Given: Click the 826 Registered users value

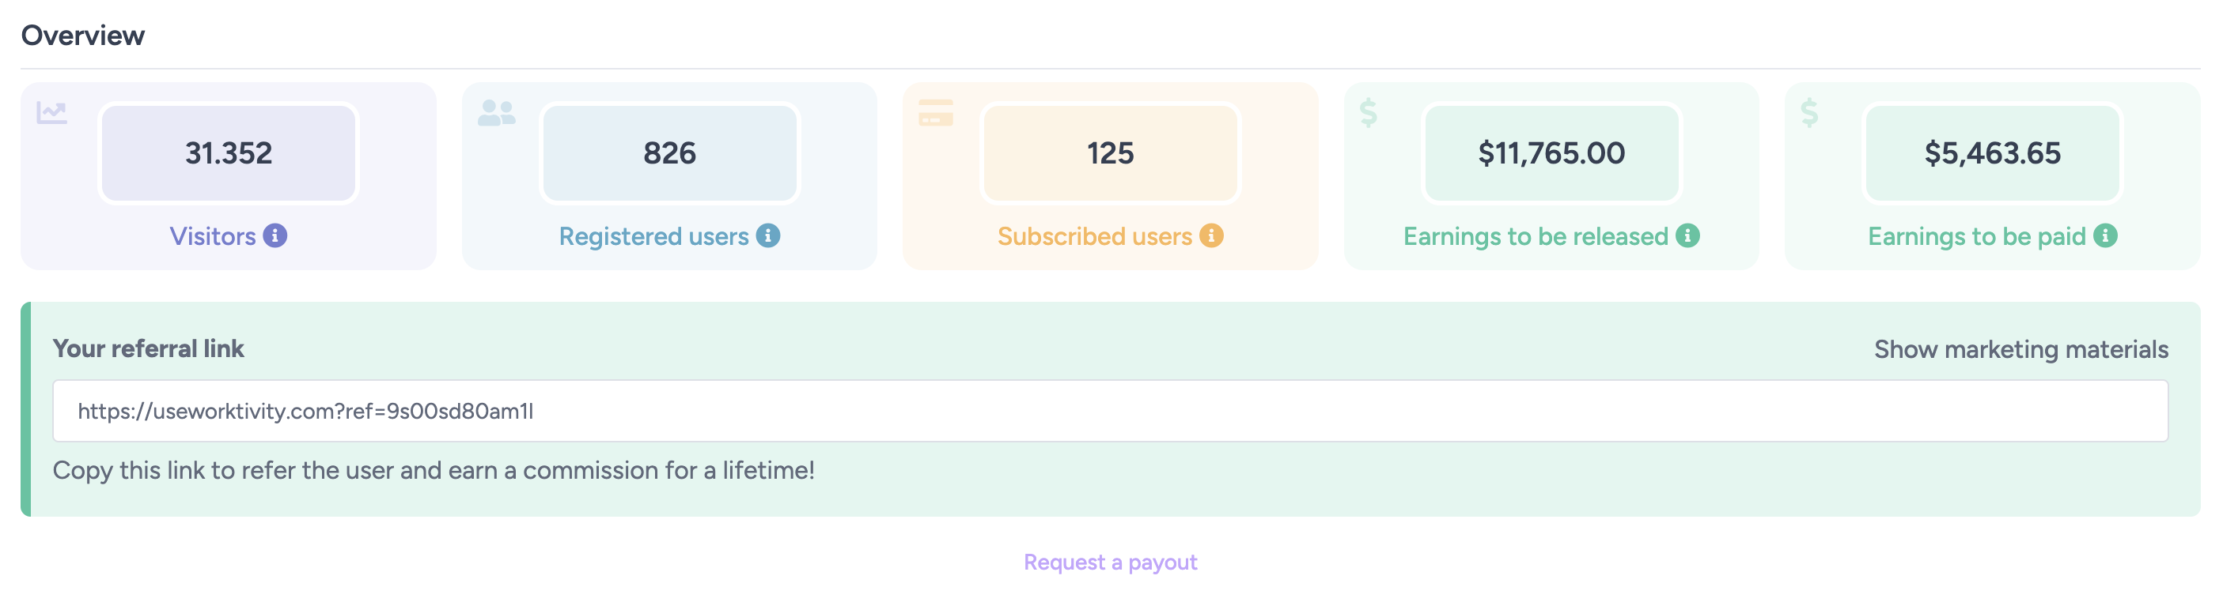Looking at the screenshot, I should 669,152.
